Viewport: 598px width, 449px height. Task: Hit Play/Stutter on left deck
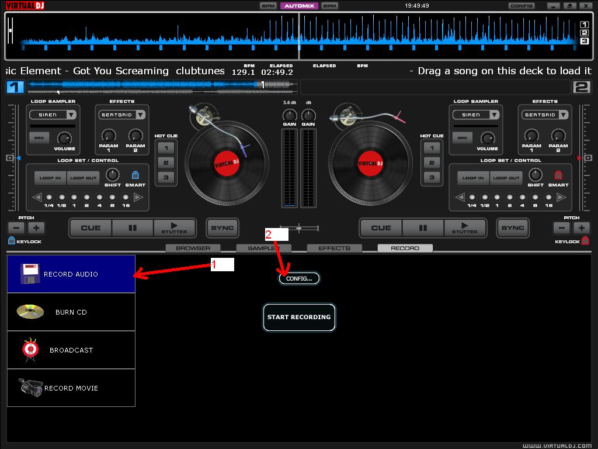pos(174,228)
